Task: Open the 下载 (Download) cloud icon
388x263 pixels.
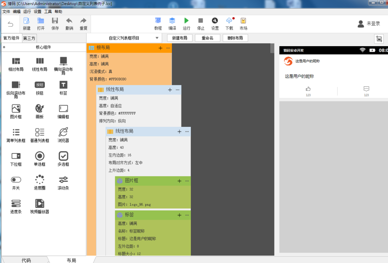Action: coord(229,21)
